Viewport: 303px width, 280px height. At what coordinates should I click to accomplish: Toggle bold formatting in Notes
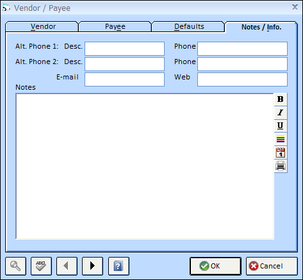(x=281, y=99)
